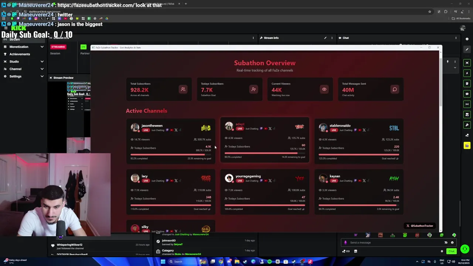Click the @SubathonTracker X link

tap(420, 226)
